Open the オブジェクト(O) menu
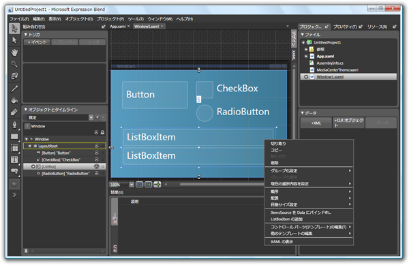The width and height of the screenshot is (409, 265). (79, 19)
